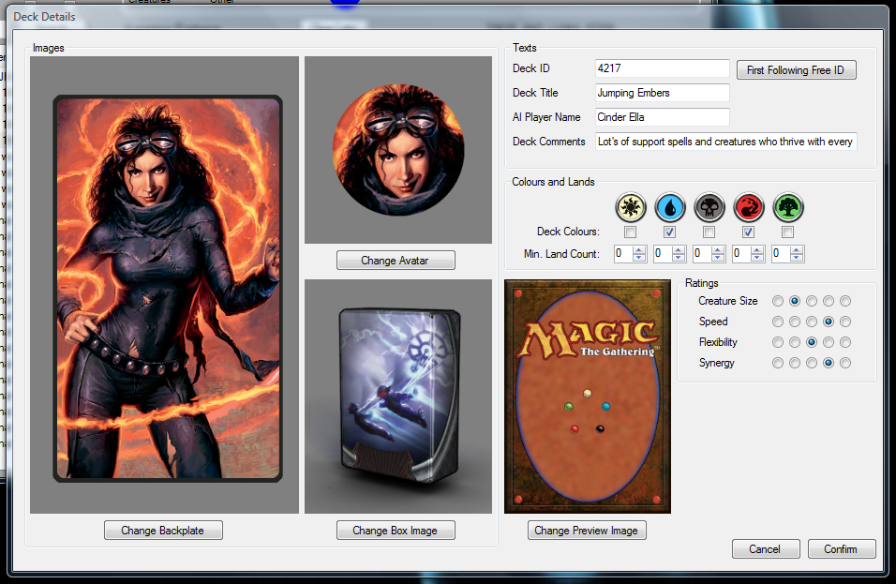Click the Magic card back preview image

pos(588,397)
